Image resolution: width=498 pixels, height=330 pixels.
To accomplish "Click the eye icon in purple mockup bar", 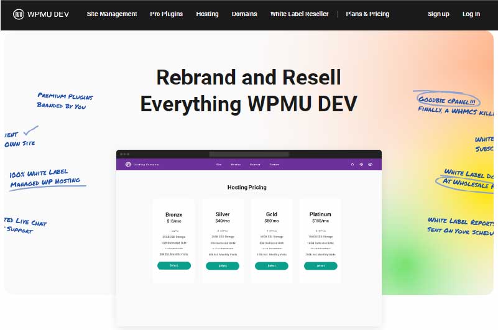I will (370, 164).
